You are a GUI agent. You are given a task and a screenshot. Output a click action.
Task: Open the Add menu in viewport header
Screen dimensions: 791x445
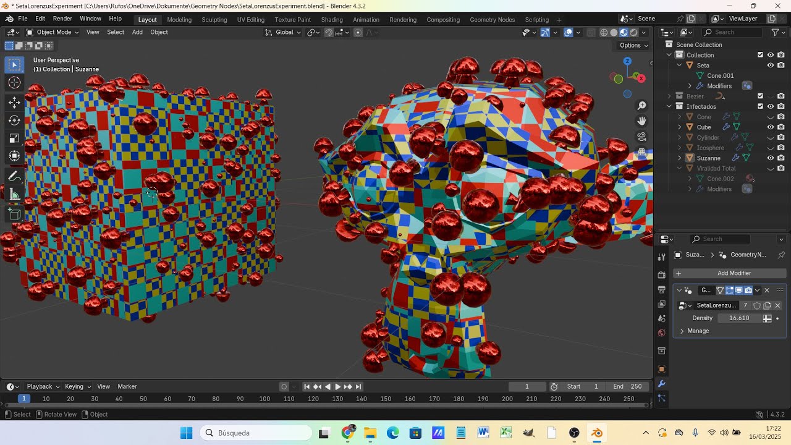coord(137,32)
